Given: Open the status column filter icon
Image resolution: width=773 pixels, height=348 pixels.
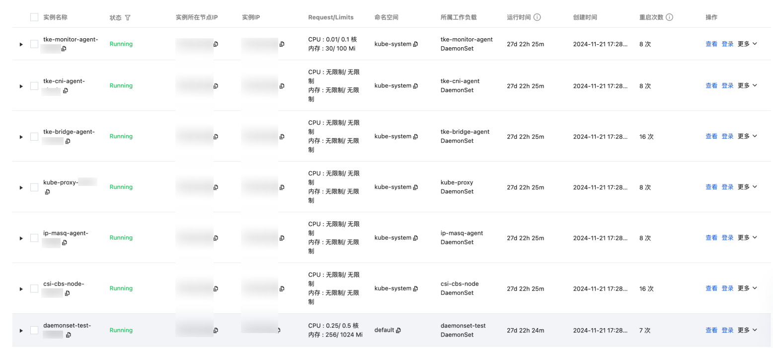Looking at the screenshot, I should point(128,18).
